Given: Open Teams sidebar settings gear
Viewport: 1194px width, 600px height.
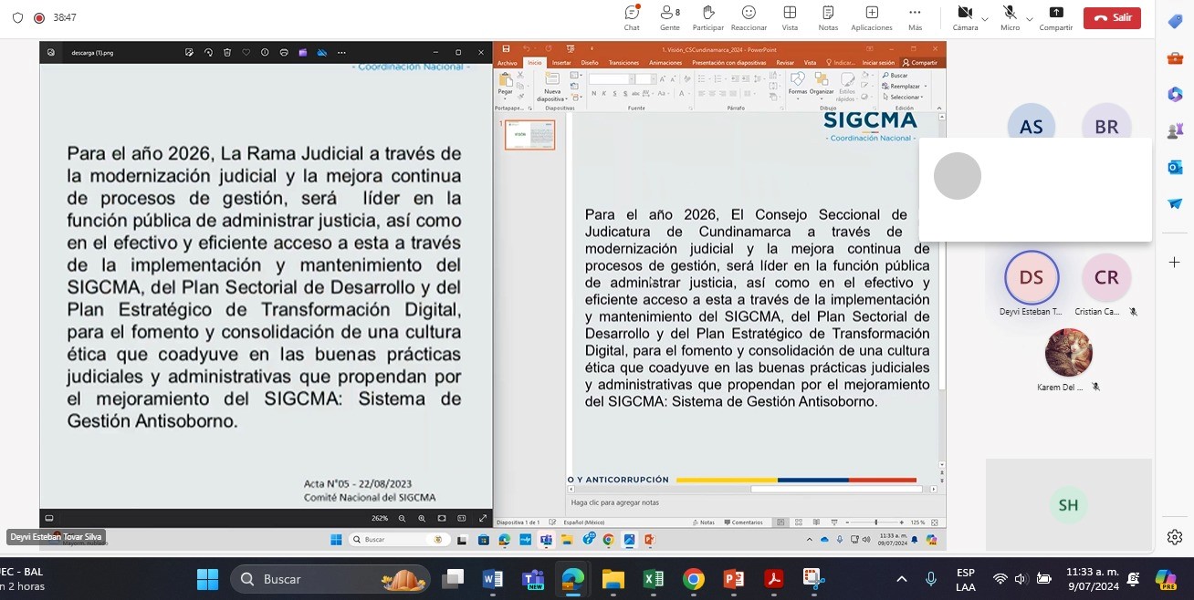Looking at the screenshot, I should (x=1175, y=537).
